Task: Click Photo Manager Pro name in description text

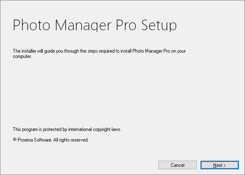Action: click(151, 51)
